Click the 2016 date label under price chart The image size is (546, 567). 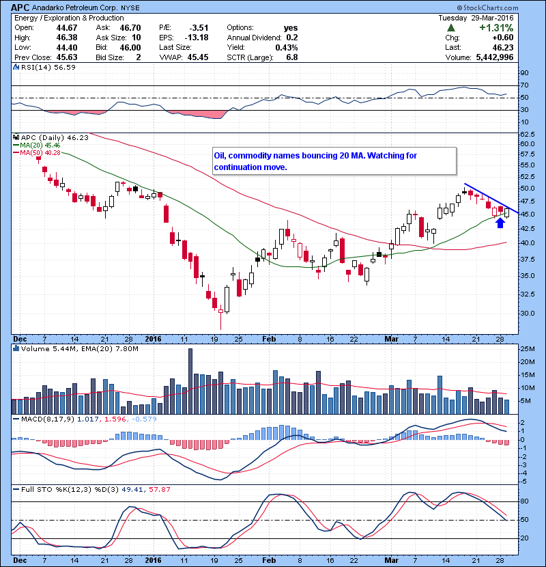pos(153,339)
